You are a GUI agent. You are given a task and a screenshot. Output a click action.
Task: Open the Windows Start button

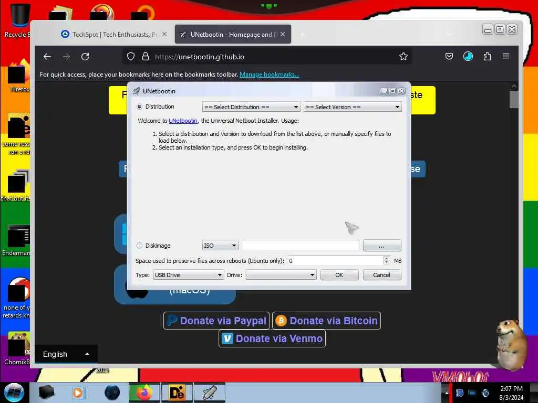tap(14, 393)
